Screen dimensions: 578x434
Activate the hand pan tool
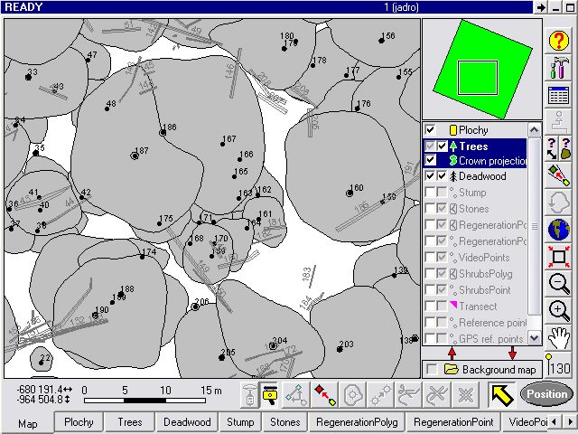click(559, 339)
